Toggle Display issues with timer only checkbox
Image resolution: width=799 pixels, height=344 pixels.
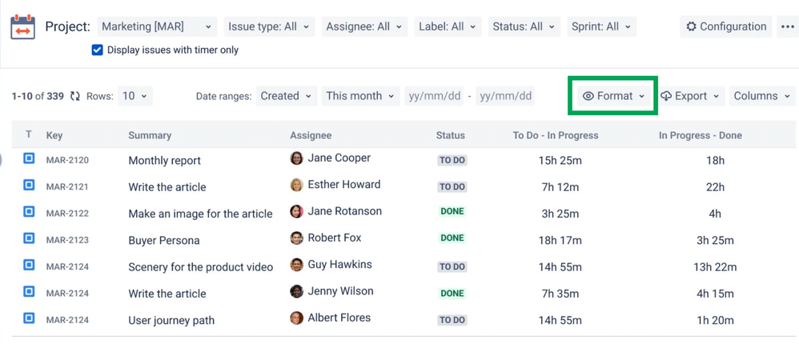(x=98, y=50)
